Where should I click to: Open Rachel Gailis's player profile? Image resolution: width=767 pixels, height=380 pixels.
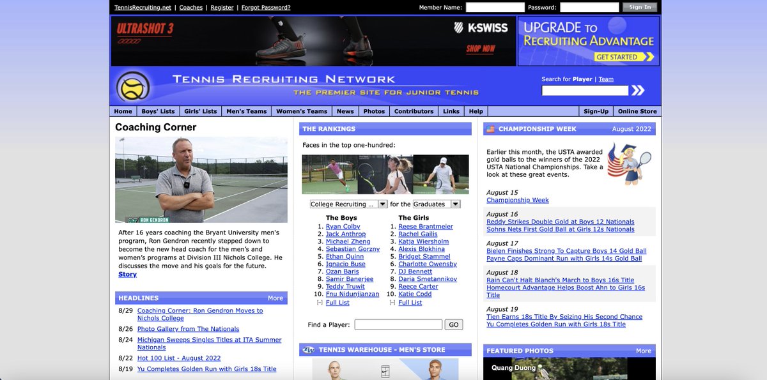(418, 234)
